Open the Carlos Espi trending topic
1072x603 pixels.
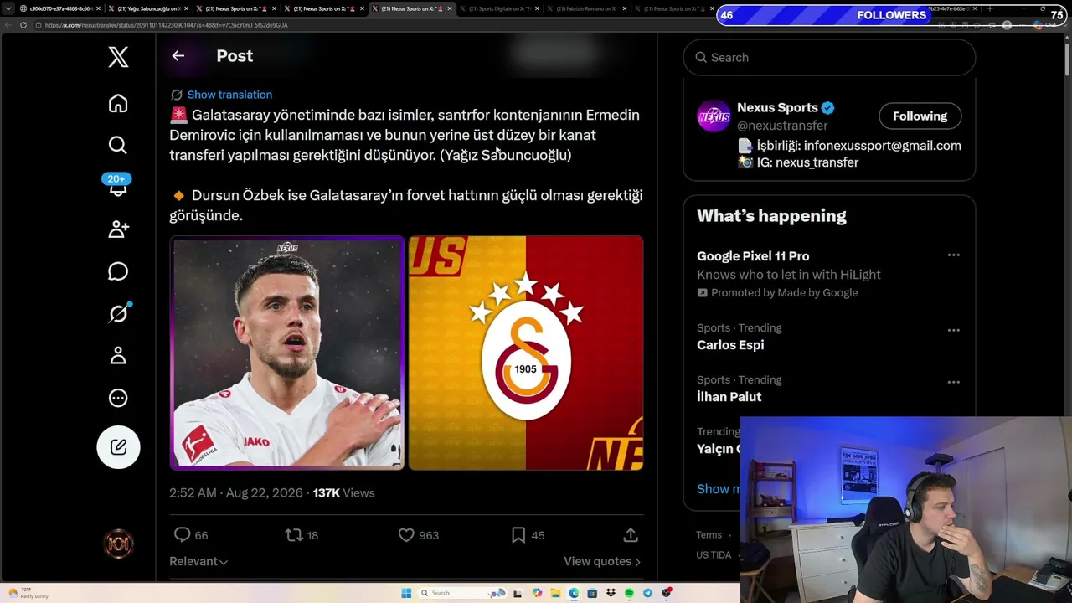(730, 345)
